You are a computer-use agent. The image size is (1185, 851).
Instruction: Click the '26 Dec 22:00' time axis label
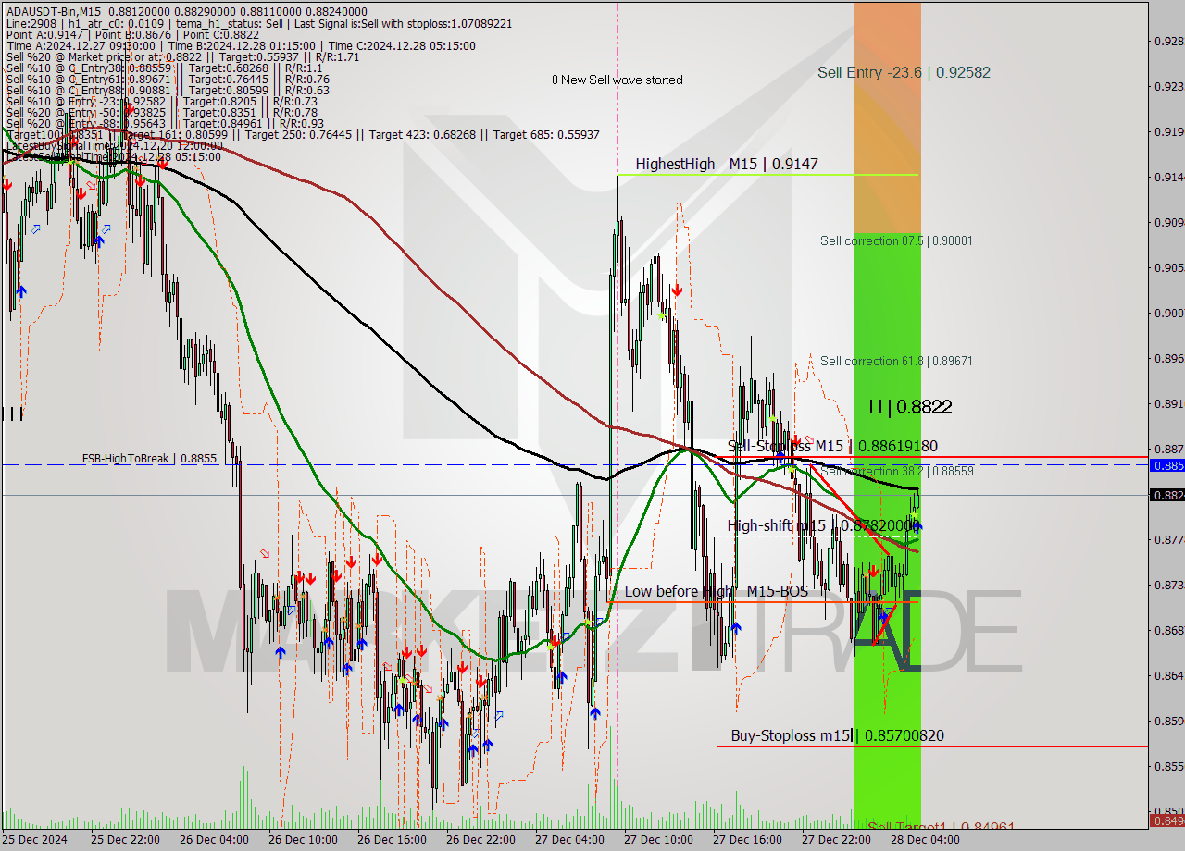[x=480, y=839]
